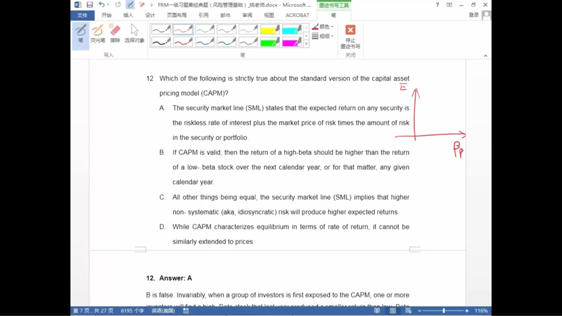Open the pen Color (颜色) dropdown

click(x=323, y=26)
